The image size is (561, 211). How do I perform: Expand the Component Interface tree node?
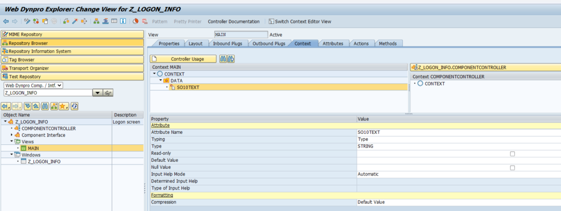[12, 135]
